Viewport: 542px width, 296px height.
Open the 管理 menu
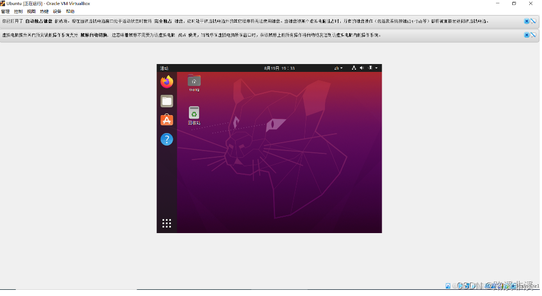click(x=6, y=11)
